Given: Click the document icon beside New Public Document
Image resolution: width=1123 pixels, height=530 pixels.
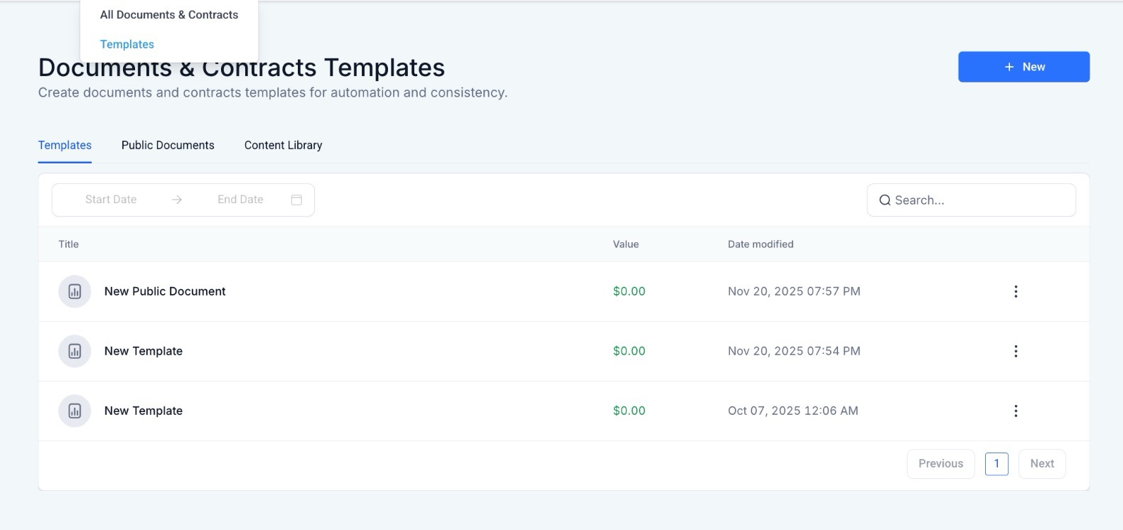Looking at the screenshot, I should 75,291.
